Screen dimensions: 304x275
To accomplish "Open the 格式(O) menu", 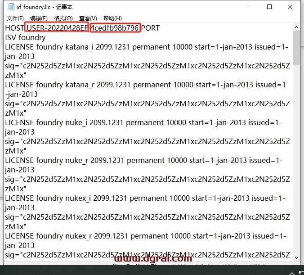I will pyautogui.click(x=63, y=18).
